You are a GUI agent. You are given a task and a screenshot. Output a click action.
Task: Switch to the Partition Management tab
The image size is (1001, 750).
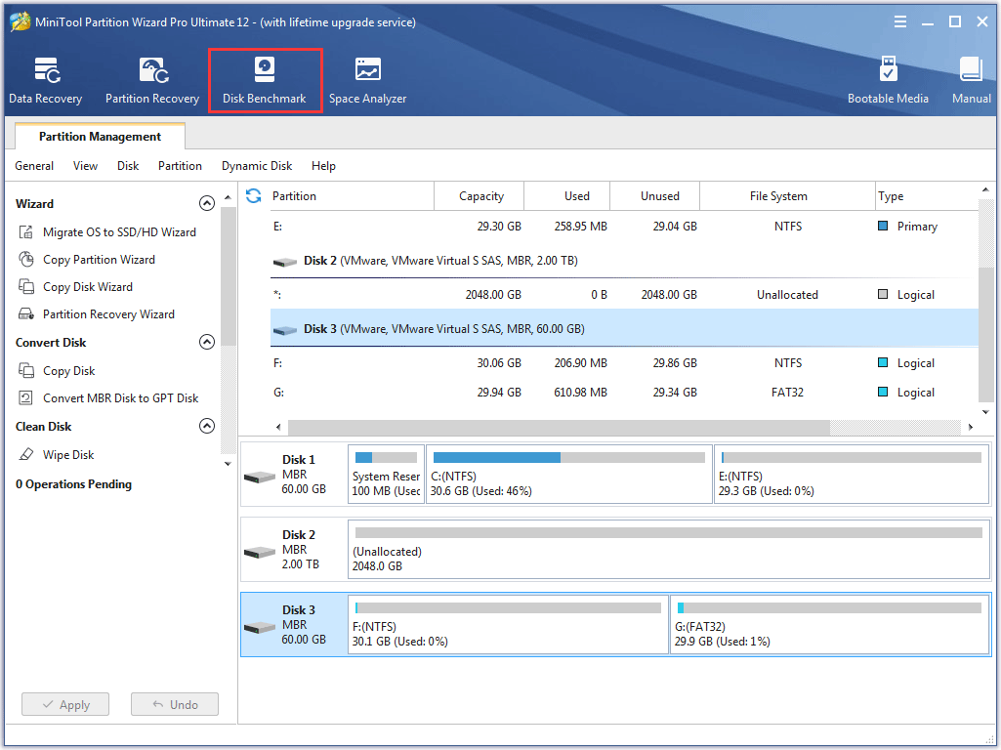pyautogui.click(x=99, y=136)
